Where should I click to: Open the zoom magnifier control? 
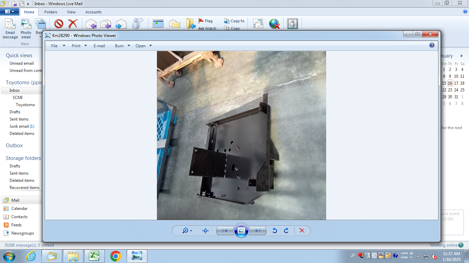pos(187,230)
